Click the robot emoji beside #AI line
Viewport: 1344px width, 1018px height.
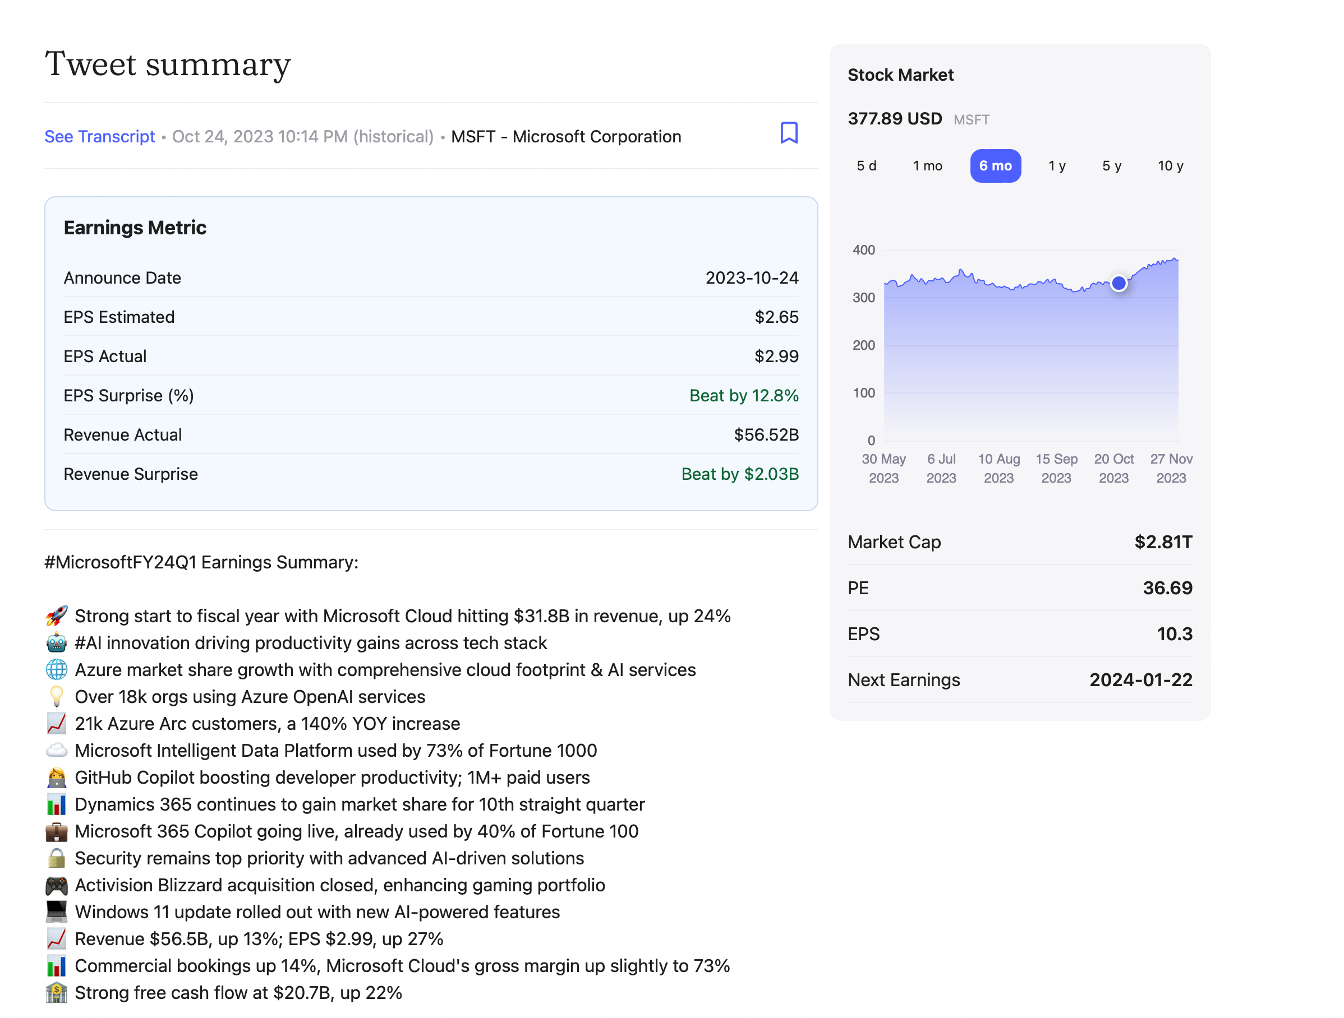(x=57, y=642)
